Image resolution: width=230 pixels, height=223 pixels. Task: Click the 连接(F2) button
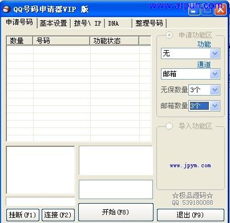click(58, 215)
